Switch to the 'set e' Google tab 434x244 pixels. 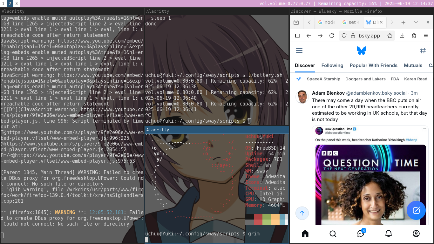click(x=351, y=22)
